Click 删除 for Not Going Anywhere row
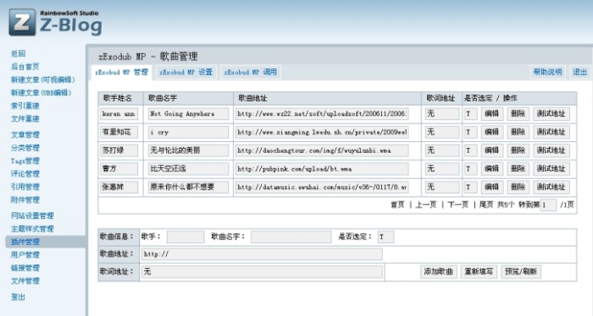 click(518, 114)
